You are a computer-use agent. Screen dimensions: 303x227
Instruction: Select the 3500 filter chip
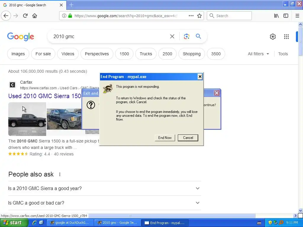216,54
